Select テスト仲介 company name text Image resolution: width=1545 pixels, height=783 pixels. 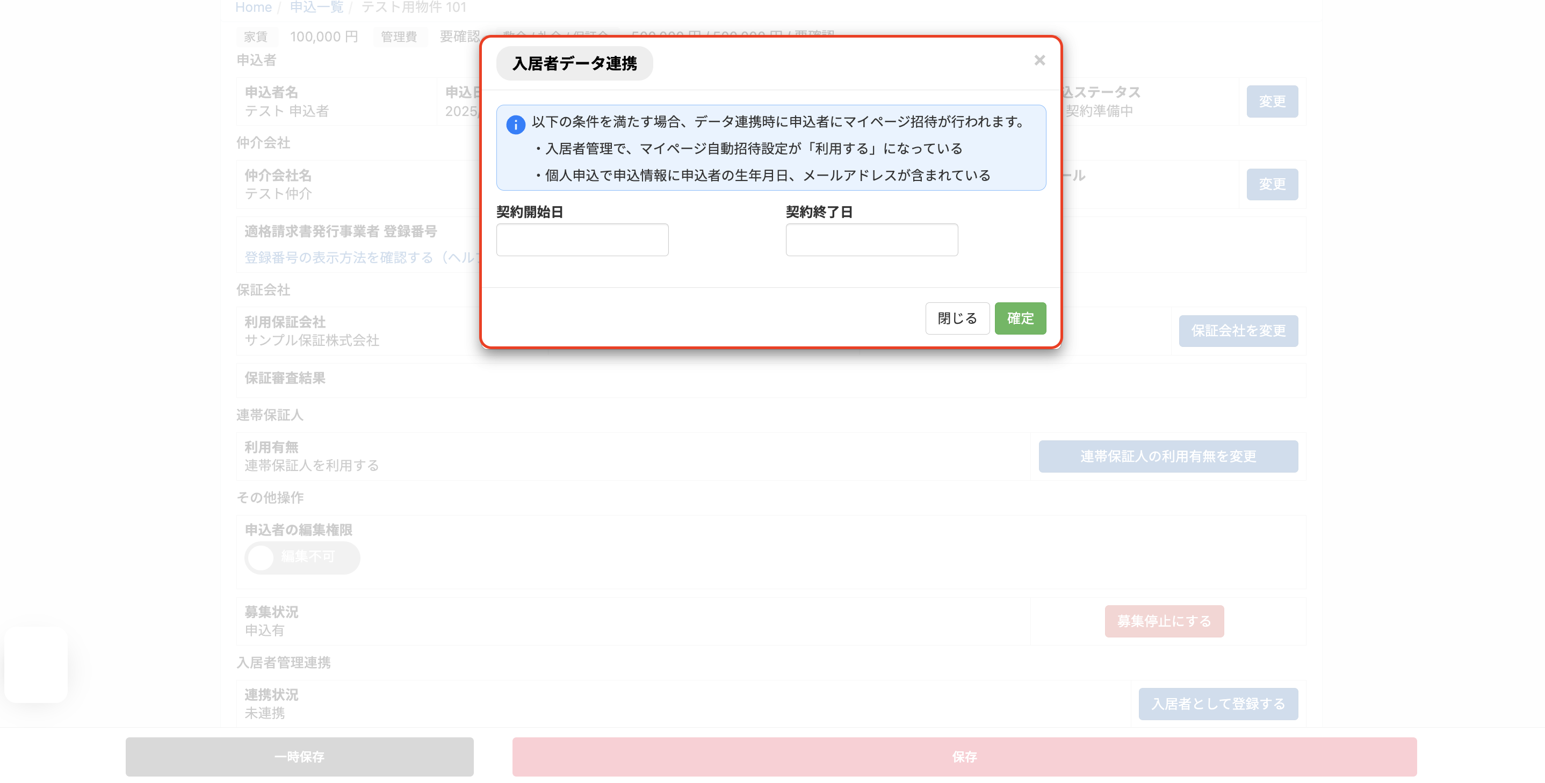278,194
